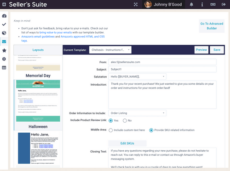Screen dimensions: 230x171
Task: Choose Provide SKU related information option
Action: tap(151, 130)
